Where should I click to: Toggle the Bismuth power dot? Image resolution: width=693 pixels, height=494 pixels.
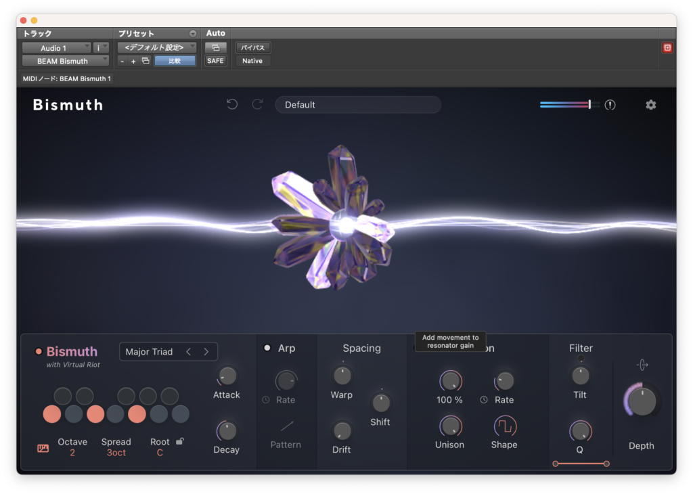point(39,351)
